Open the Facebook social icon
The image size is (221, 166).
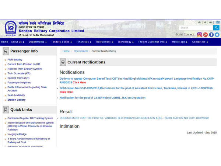point(211,35)
